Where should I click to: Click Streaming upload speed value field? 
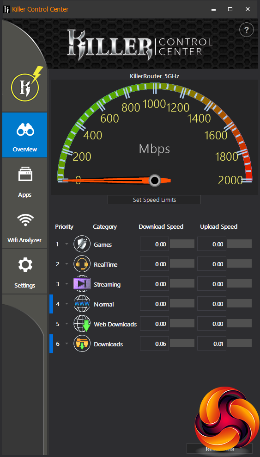tap(212, 283)
